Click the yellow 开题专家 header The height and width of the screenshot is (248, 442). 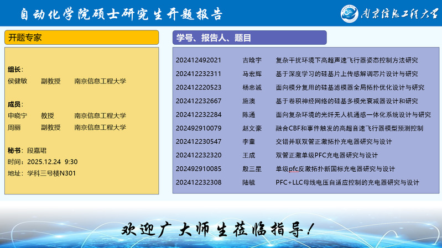pos(82,38)
